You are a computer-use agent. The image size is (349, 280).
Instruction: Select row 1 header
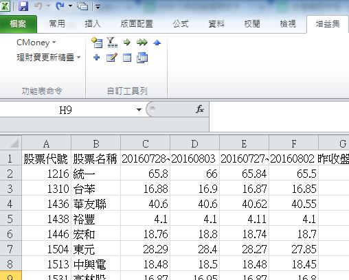coord(10,159)
